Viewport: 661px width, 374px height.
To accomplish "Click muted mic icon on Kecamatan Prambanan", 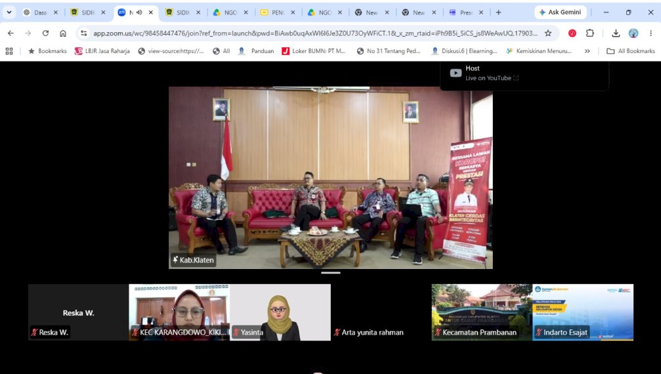I will coord(438,332).
